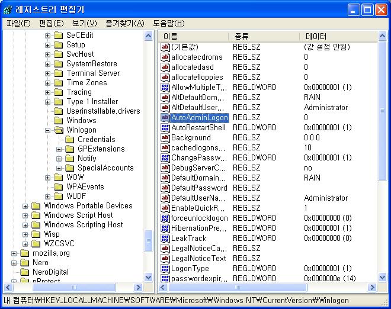391x309 pixels.
Task: Sort values by 이름 column header
Action: coord(193,37)
